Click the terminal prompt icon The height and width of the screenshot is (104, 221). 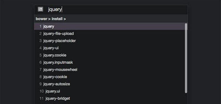pos(40,9)
